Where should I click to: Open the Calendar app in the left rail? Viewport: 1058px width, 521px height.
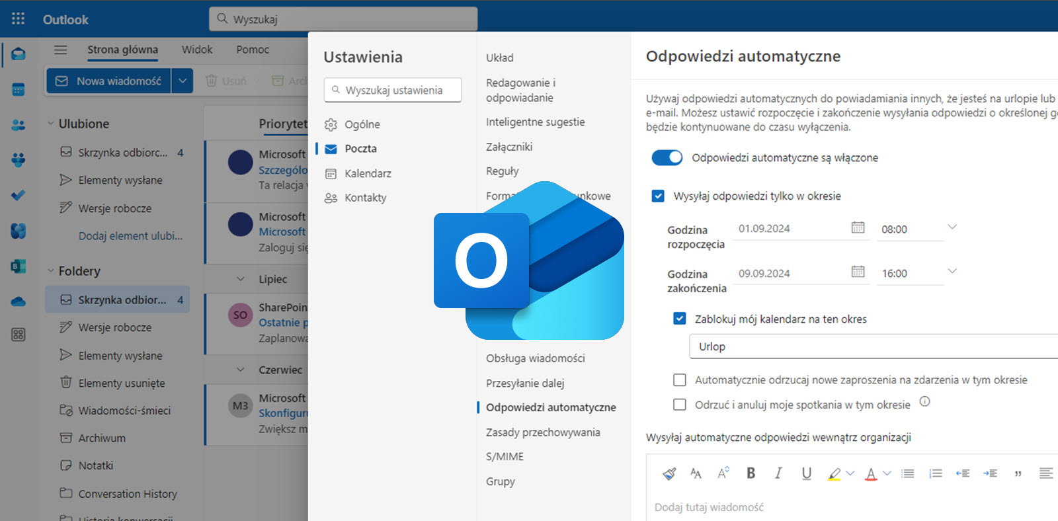pos(19,89)
